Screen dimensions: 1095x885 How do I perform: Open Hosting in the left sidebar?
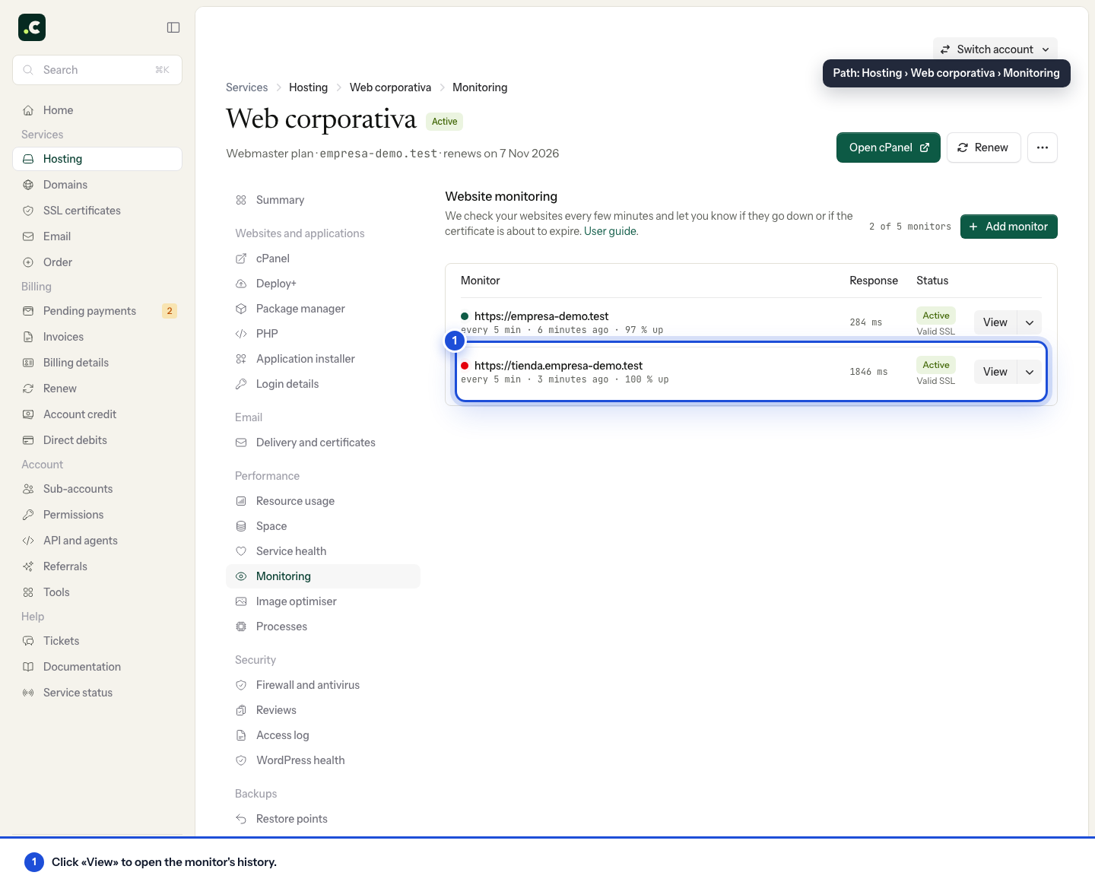pos(97,159)
